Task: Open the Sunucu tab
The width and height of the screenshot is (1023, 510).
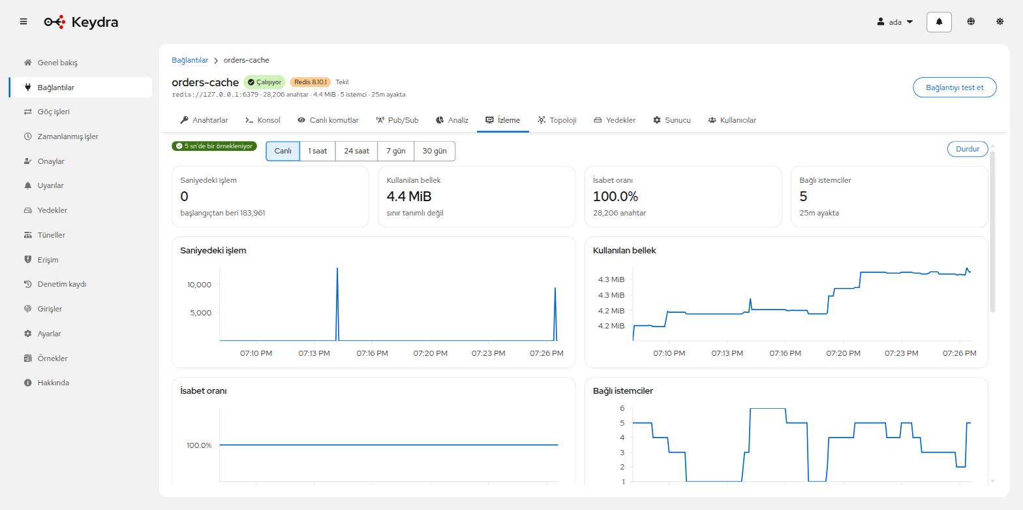Action: click(672, 120)
